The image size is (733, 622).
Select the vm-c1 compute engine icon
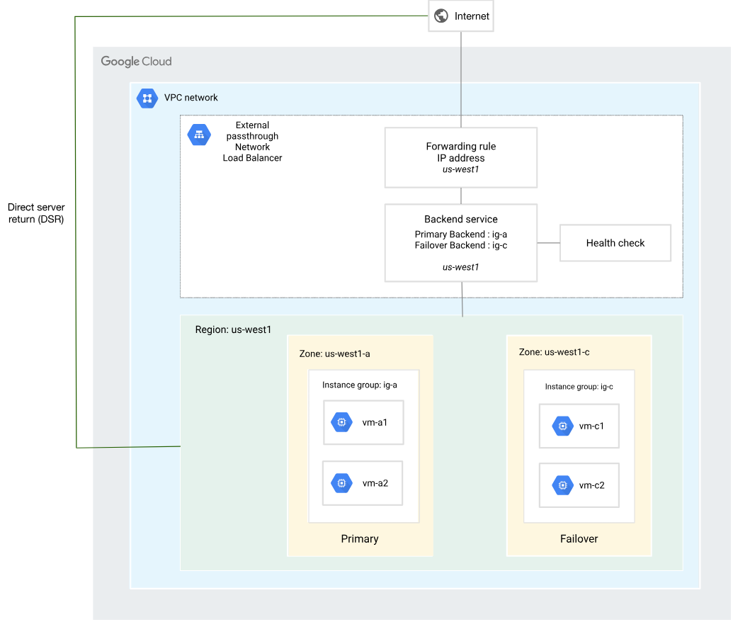(562, 426)
